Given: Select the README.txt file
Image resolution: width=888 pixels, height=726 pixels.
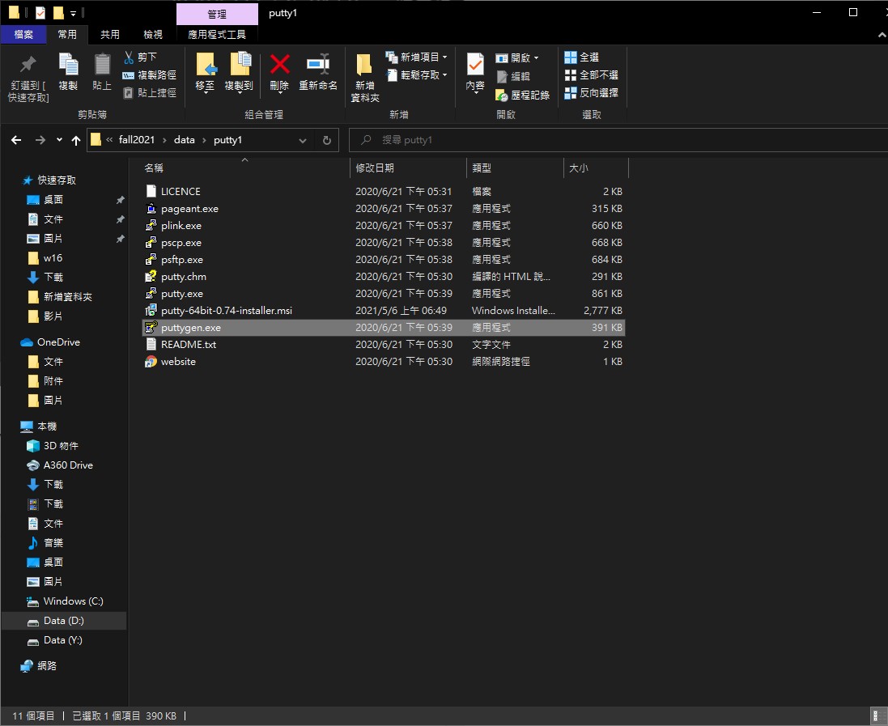Looking at the screenshot, I should pos(384,344).
